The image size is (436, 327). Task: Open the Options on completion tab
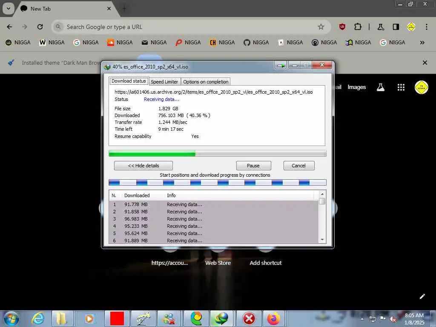[x=206, y=82]
